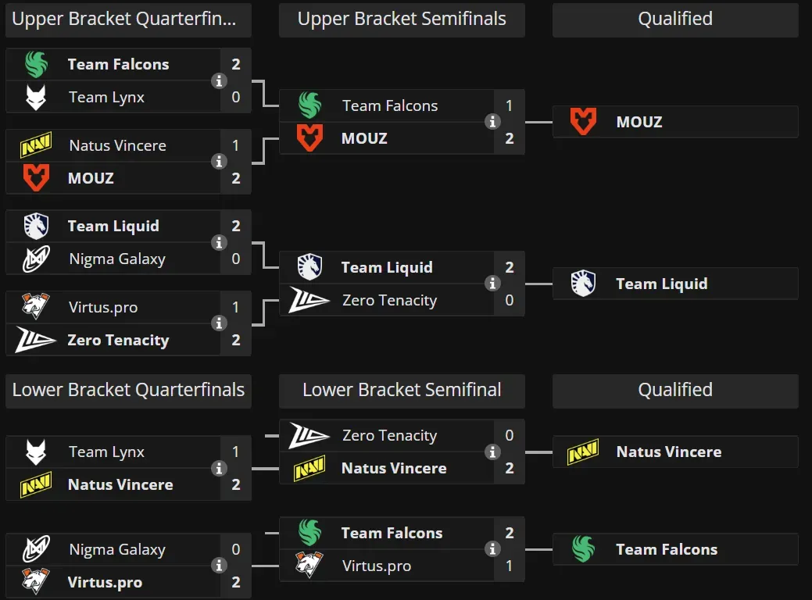Viewport: 812px width, 600px height.
Task: Select Upper Bracket Quarterfinals header
Action: (x=128, y=20)
